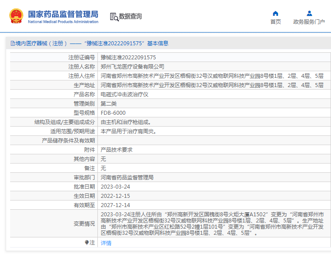Open the 政务服务门户 text link
This screenshot has height=255, width=331.
[309, 22]
